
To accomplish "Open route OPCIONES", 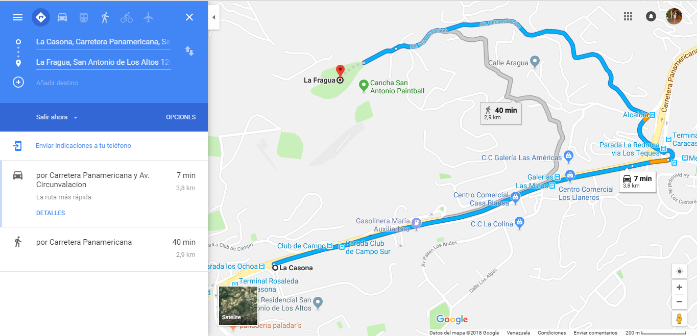I will tap(181, 117).
